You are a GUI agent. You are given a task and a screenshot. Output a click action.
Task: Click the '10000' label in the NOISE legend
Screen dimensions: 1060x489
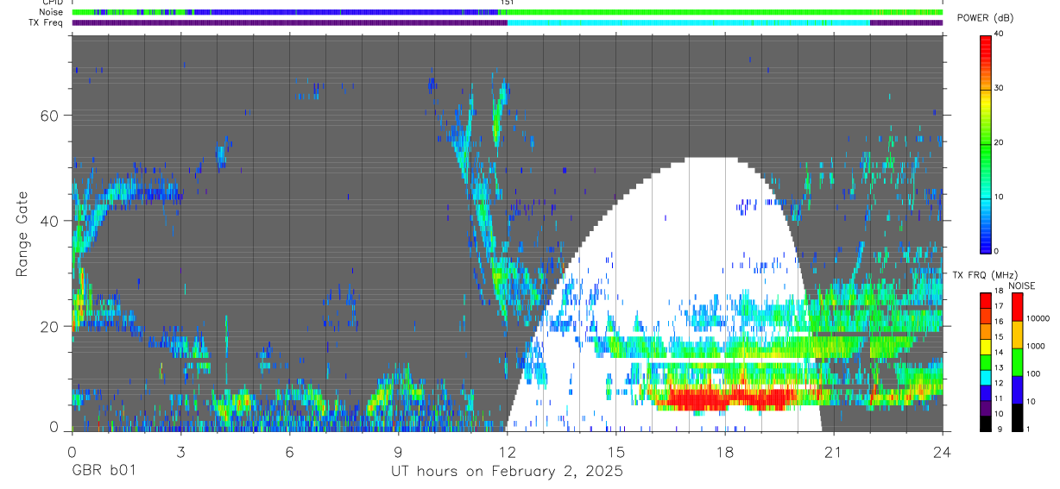point(1037,318)
